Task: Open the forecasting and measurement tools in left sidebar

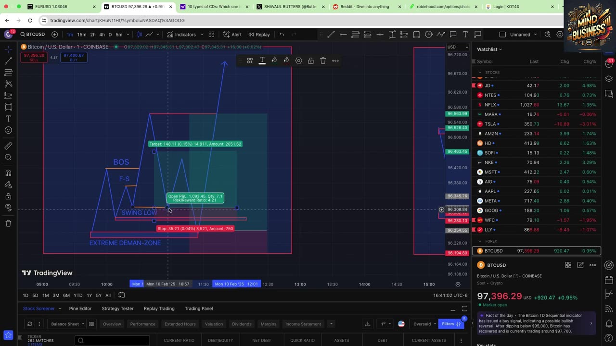Action: pos(8,96)
